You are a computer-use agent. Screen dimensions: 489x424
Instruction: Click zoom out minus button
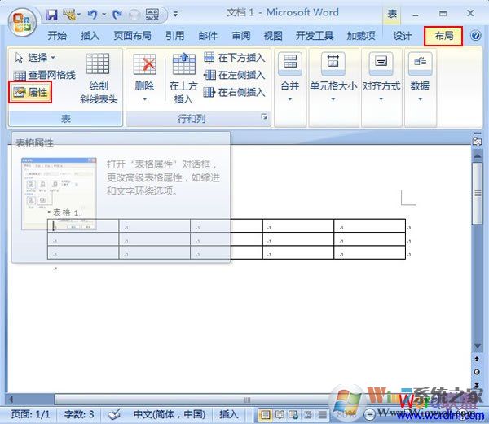[x=369, y=415]
